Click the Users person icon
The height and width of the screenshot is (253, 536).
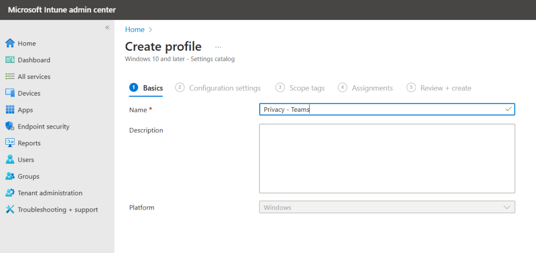tap(9, 160)
